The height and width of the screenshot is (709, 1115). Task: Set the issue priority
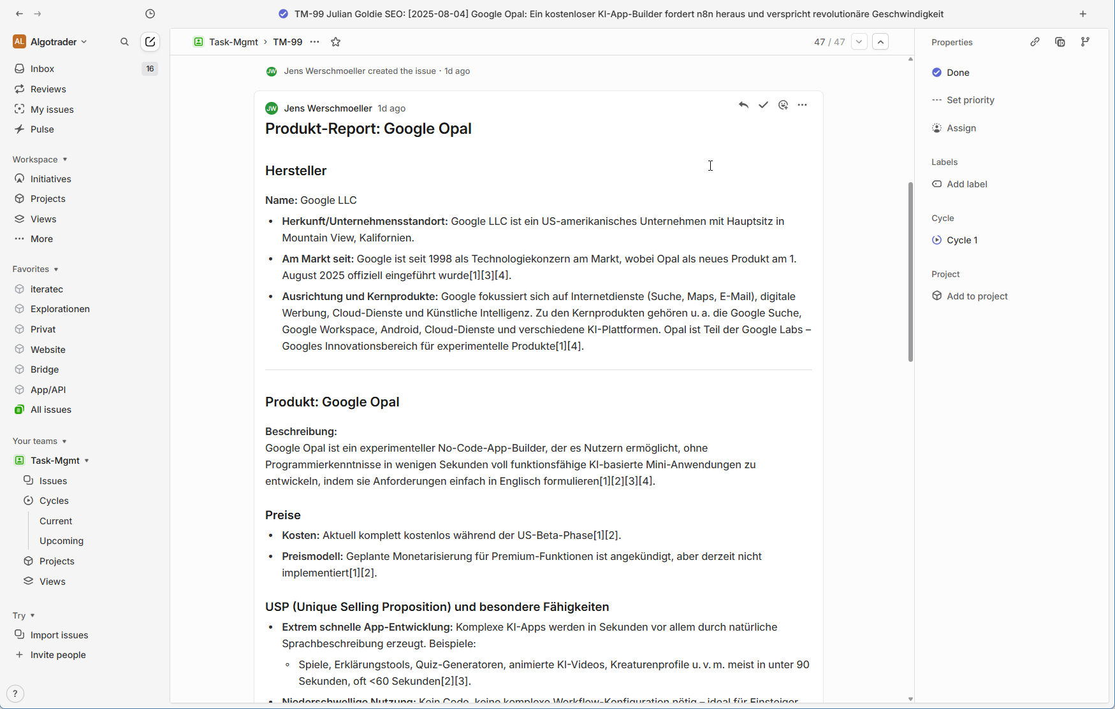[963, 100]
